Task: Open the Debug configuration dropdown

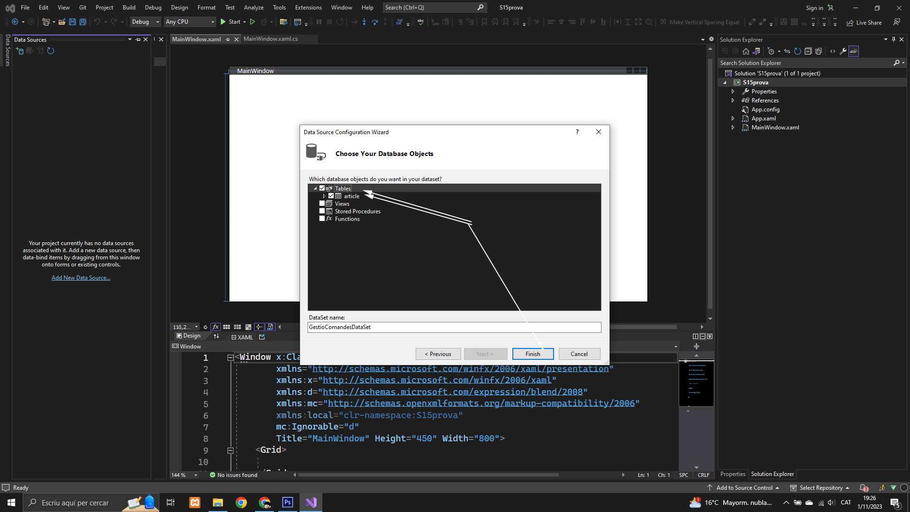Action: (146, 22)
